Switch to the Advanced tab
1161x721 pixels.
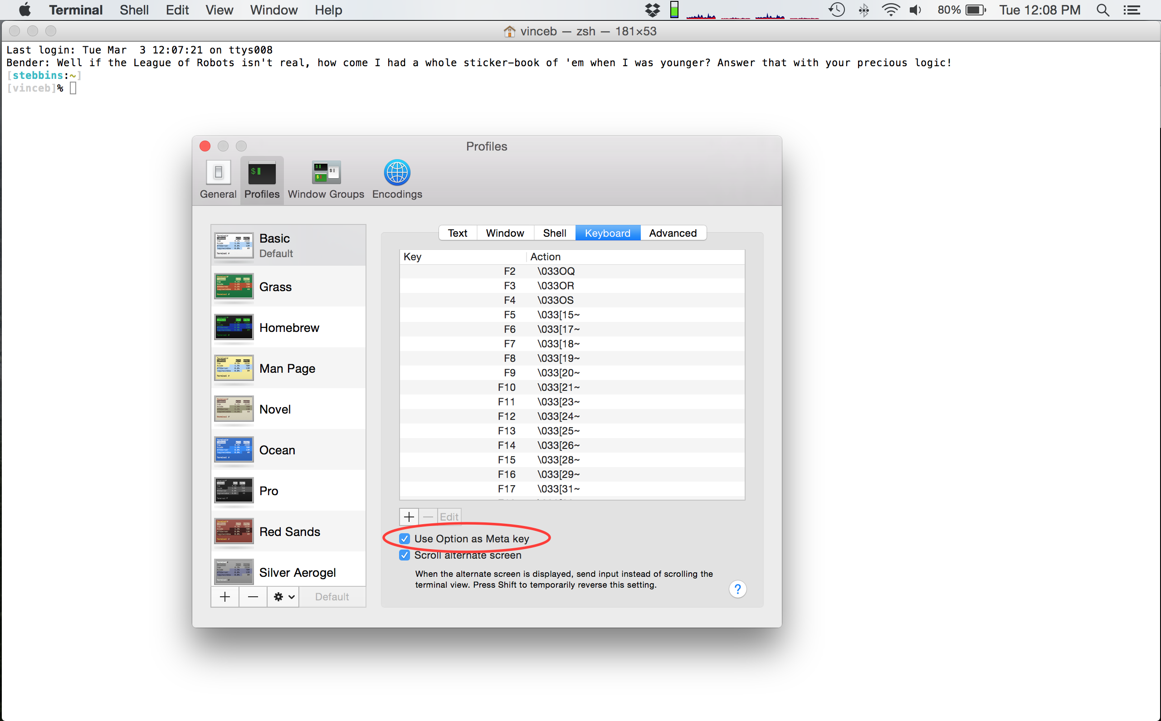[x=672, y=233]
